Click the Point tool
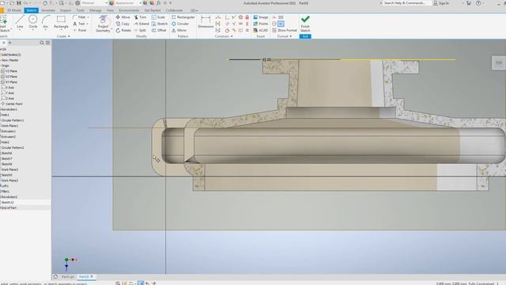Screen dimensions: 506x285 pyautogui.click(x=80, y=30)
